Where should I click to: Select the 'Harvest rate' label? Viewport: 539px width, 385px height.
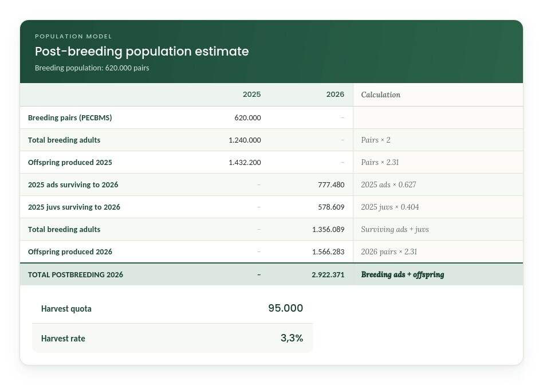click(x=63, y=338)
